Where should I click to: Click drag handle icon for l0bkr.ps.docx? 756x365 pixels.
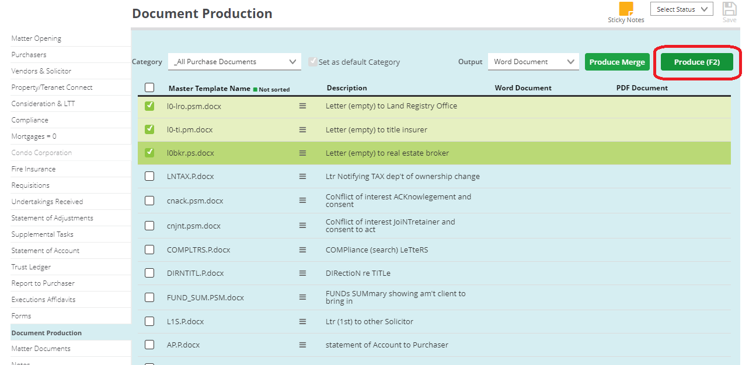(x=302, y=153)
